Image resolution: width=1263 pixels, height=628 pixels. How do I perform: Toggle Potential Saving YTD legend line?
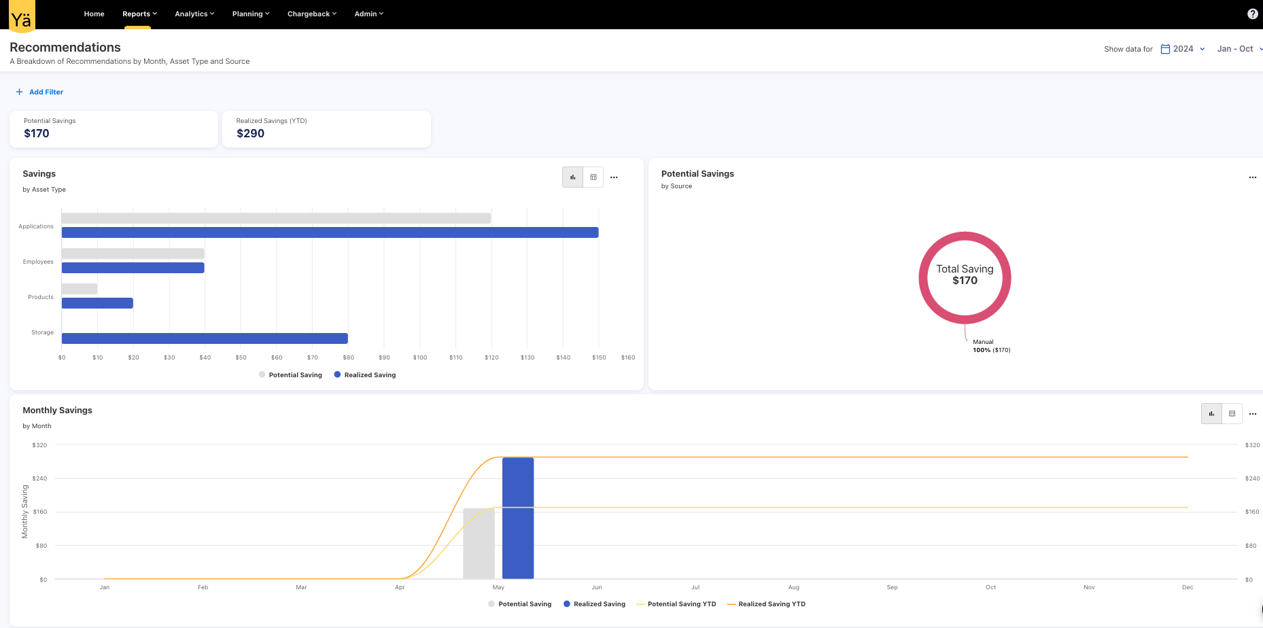(x=676, y=604)
